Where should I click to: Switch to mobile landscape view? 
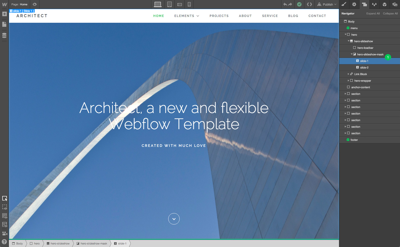(x=180, y=4)
